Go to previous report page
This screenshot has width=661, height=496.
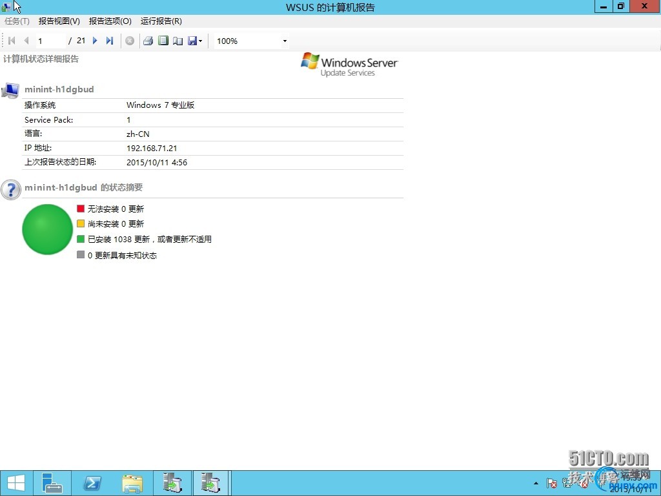point(26,41)
